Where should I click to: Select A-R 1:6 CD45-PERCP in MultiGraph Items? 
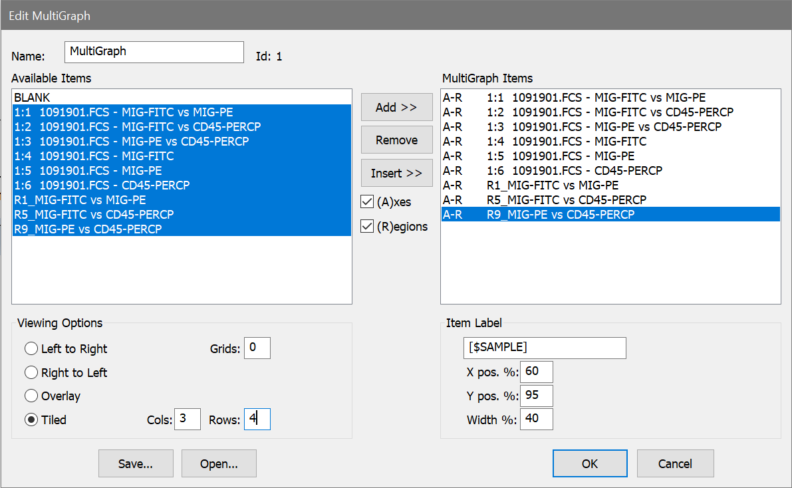tap(610, 171)
